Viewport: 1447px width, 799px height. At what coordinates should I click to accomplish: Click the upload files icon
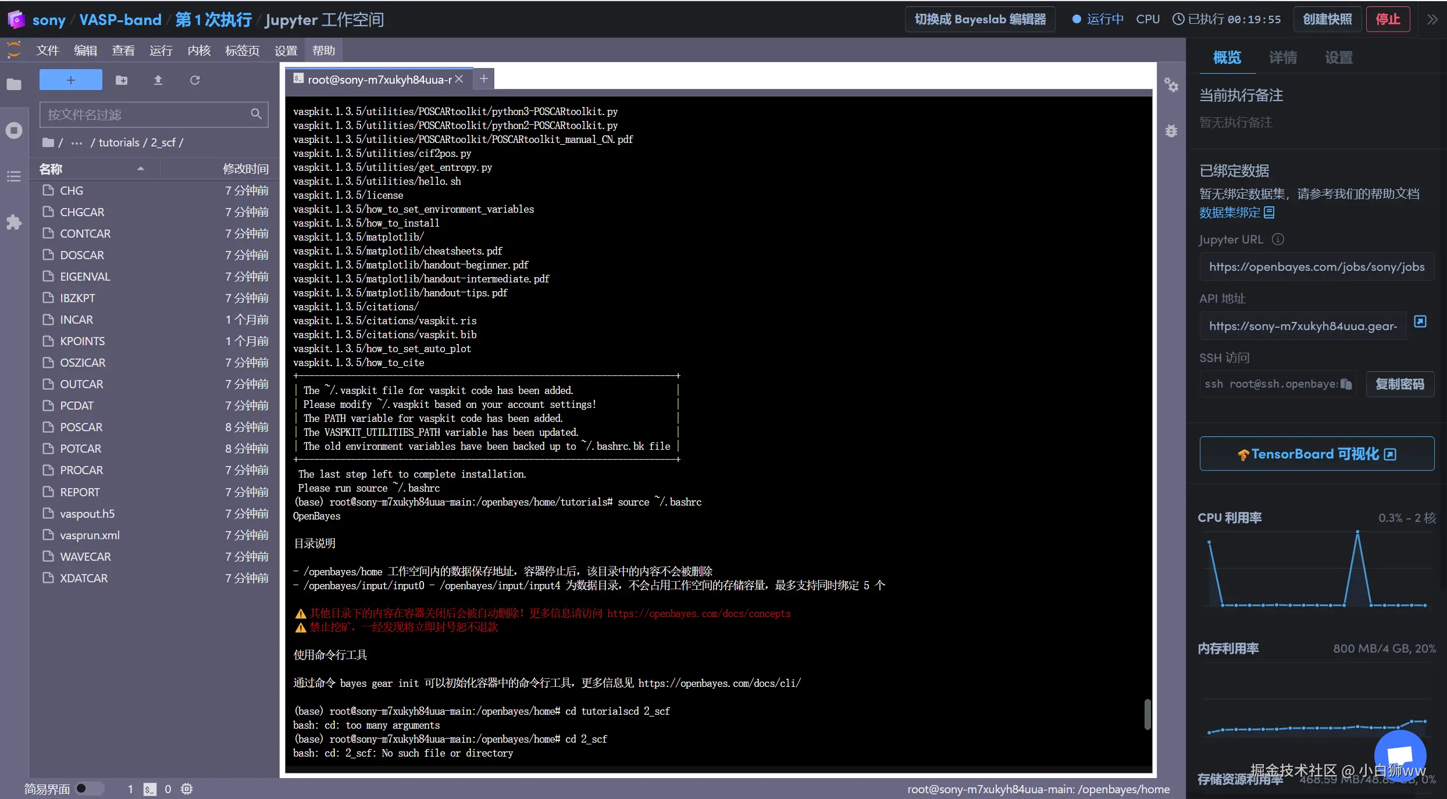click(x=158, y=80)
